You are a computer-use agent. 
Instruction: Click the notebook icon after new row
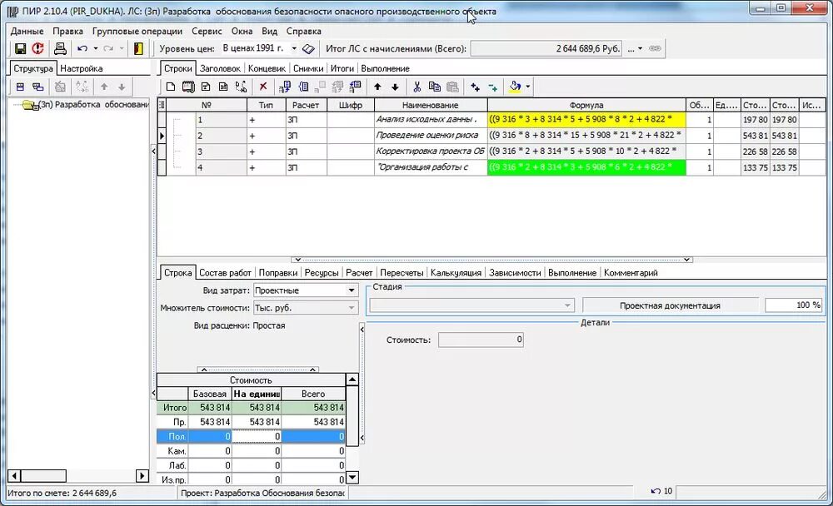188,87
